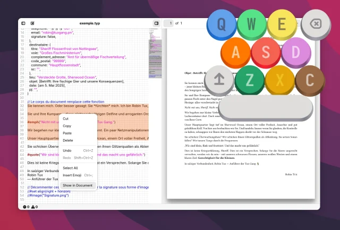Choose Cut from the context menu
Image resolution: width=340 pixels, height=230 pixels.
(66, 118)
